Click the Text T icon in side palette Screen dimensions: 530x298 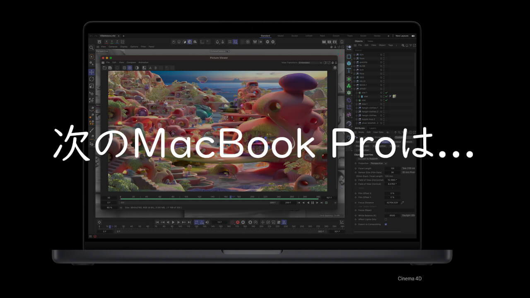pos(349,71)
